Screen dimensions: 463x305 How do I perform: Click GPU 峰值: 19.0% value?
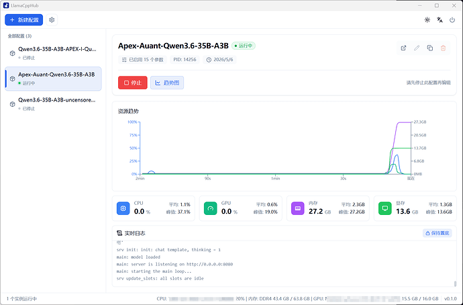click(266, 212)
